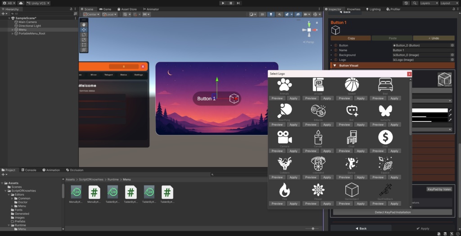Toggle scene effects (skybox, fog)
Image resolution: width=461 pixels, height=236 pixels.
pos(287,14)
